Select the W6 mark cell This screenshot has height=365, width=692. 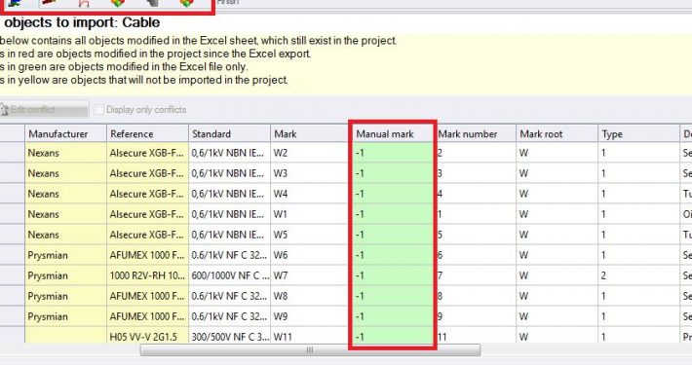pyautogui.click(x=311, y=255)
